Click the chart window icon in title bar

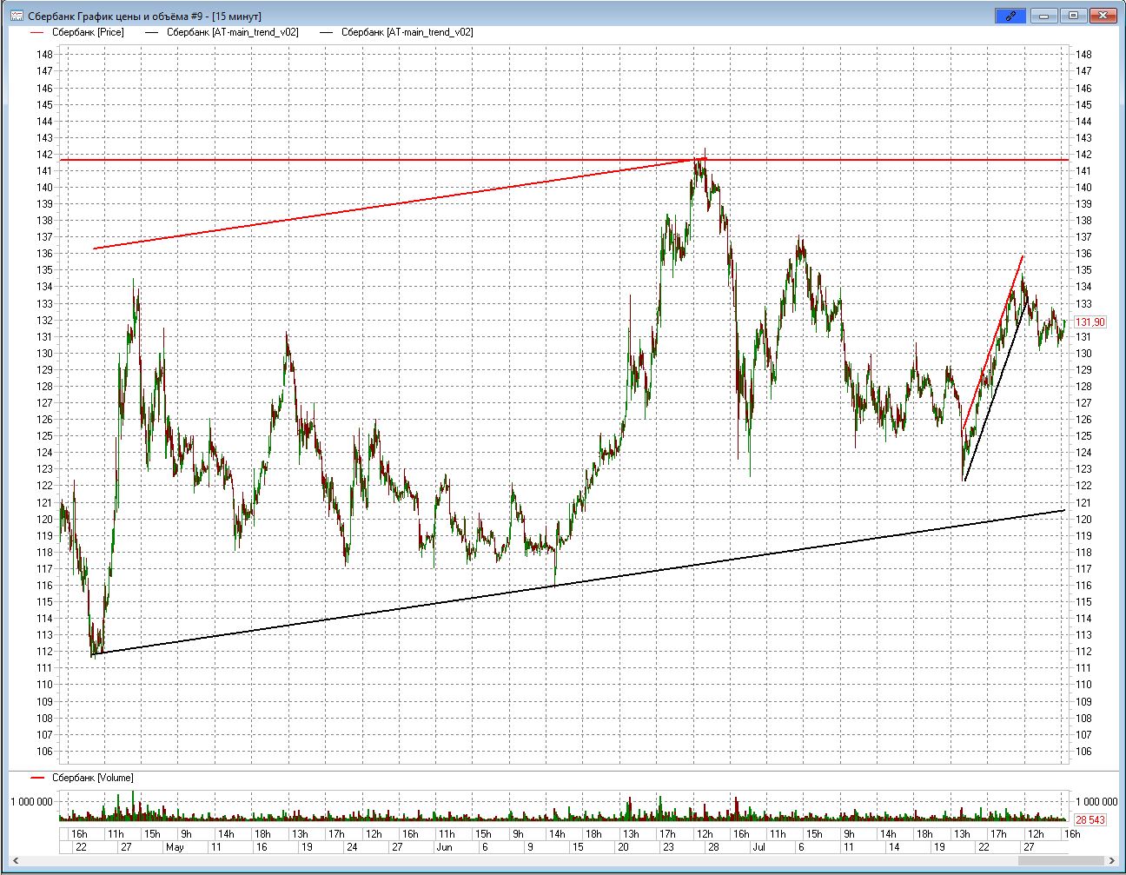16,16
